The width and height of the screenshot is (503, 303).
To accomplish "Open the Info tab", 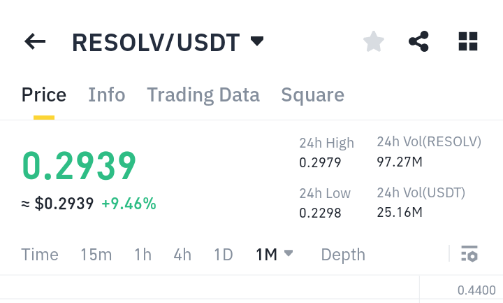I will click(x=106, y=94).
